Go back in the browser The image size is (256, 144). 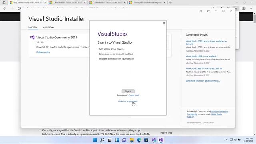click(4, 8)
